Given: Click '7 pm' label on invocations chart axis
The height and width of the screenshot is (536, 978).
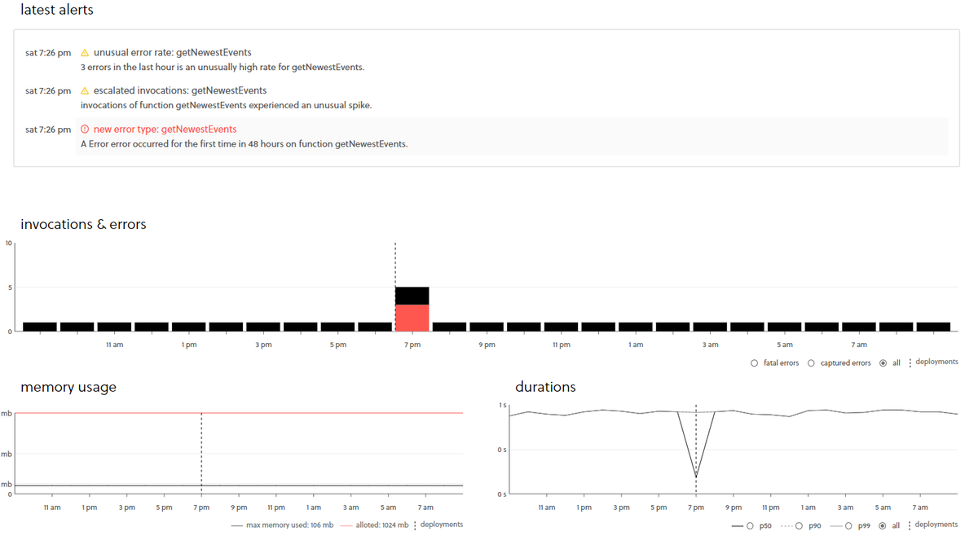Looking at the screenshot, I should click(x=412, y=345).
